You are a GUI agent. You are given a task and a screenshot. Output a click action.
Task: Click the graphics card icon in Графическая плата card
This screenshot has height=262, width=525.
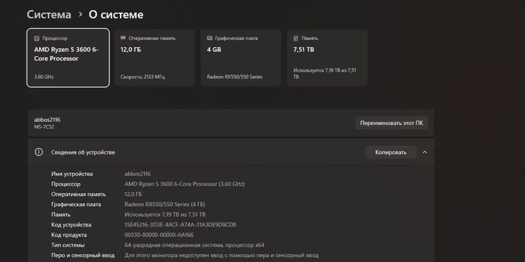[x=209, y=38]
